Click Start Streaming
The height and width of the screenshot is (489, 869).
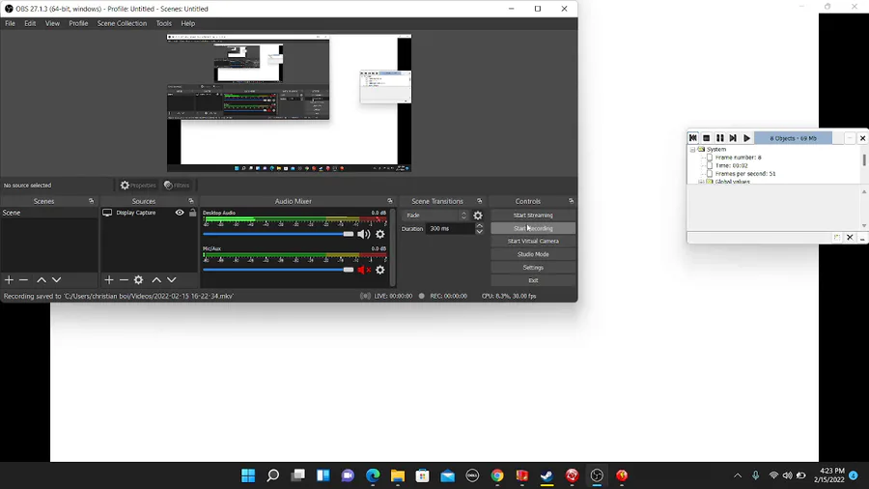533,216
